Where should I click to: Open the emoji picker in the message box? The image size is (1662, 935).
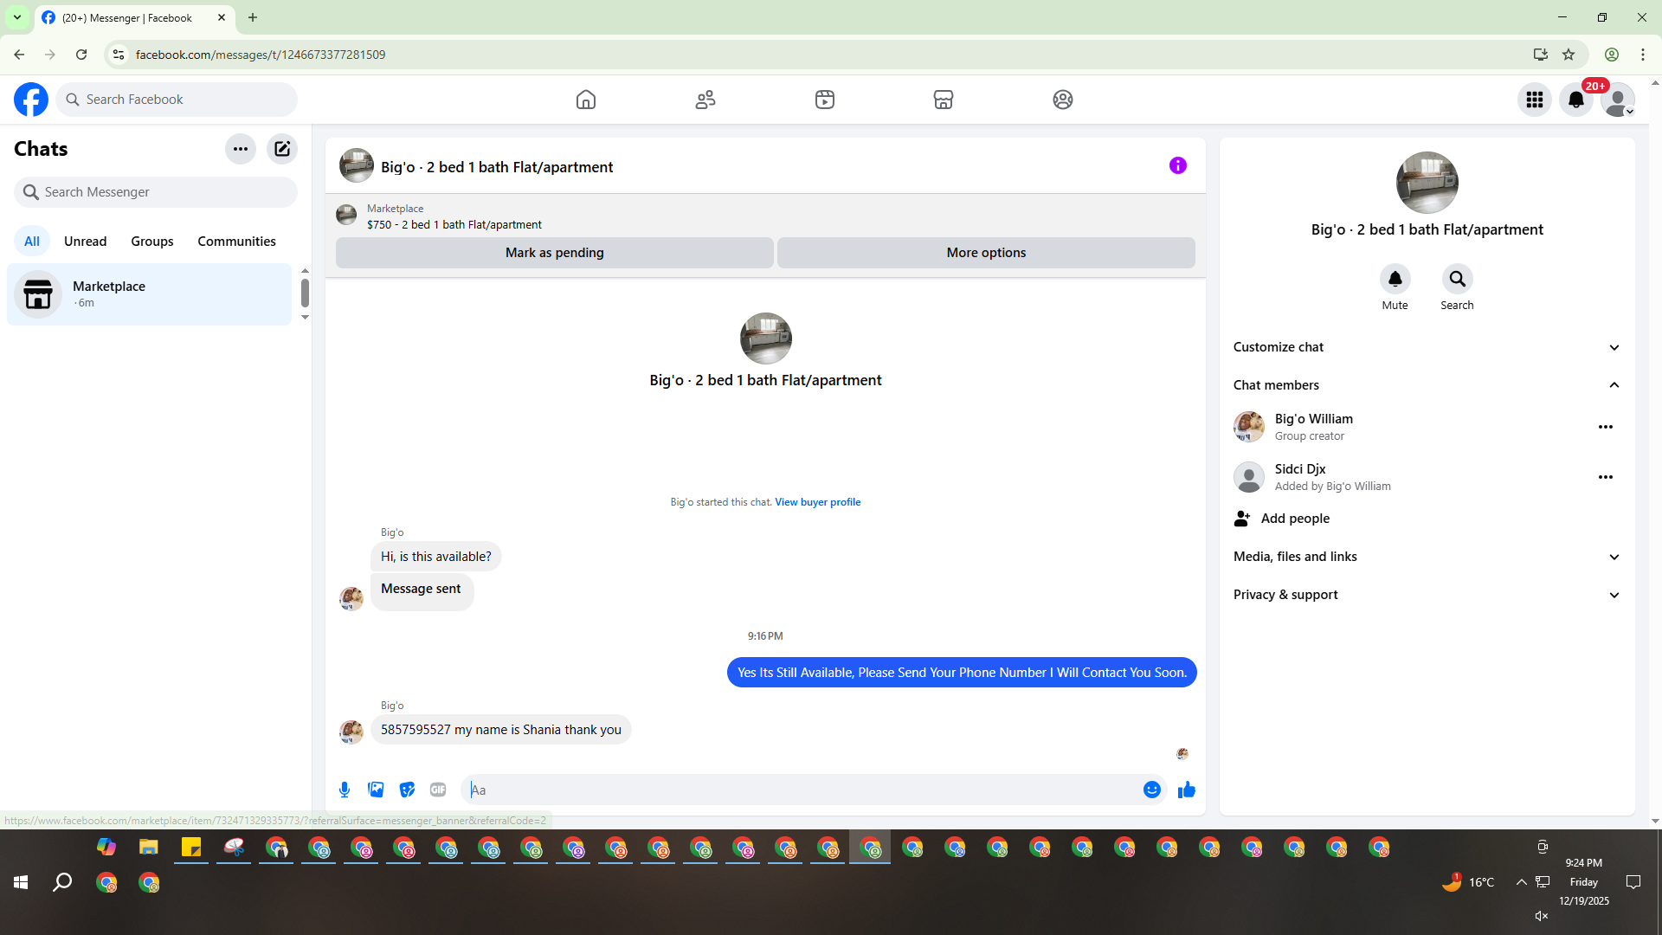tap(1151, 790)
